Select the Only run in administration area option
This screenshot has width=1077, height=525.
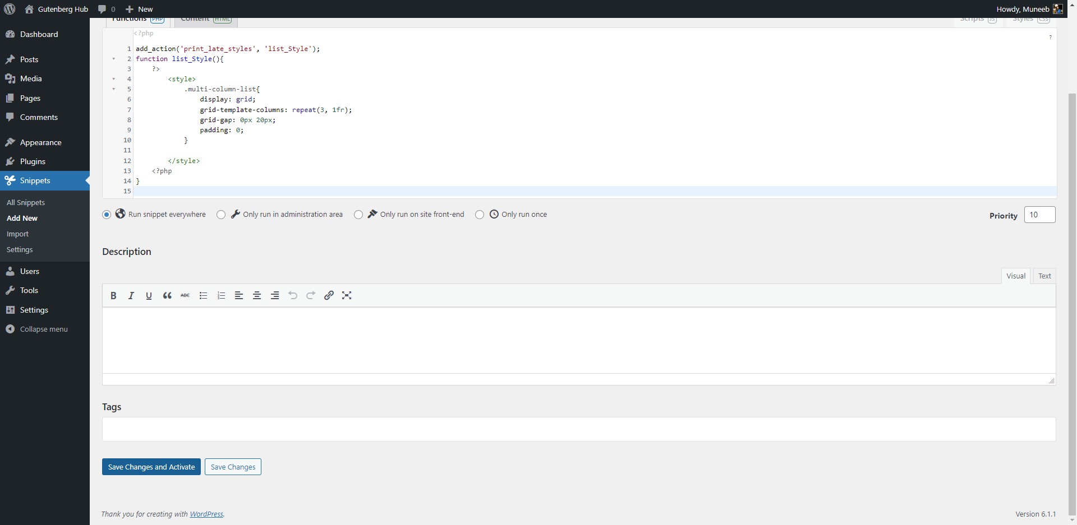221,215
